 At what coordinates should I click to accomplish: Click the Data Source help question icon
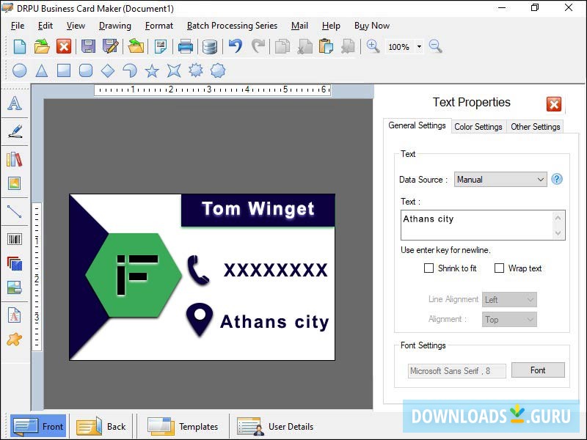557,179
